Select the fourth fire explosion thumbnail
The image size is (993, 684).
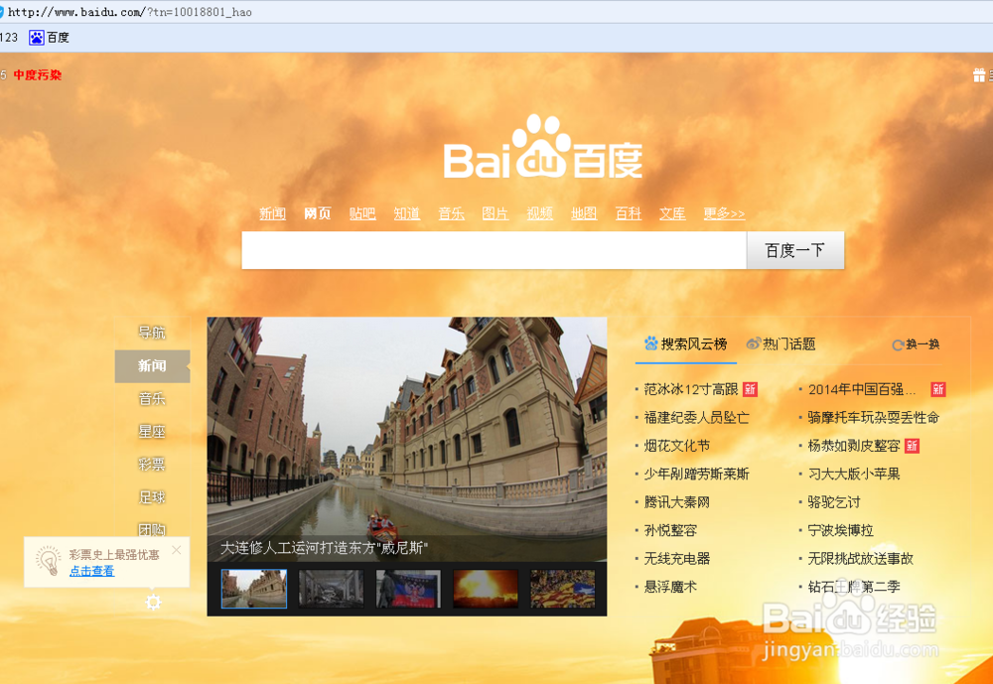tap(486, 589)
